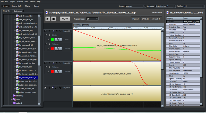Toggle the layer04 enable checkbox
206x116 pixels.
tap(45, 63)
